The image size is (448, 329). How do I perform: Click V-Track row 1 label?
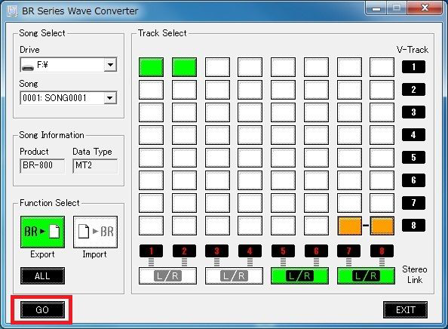coord(413,67)
